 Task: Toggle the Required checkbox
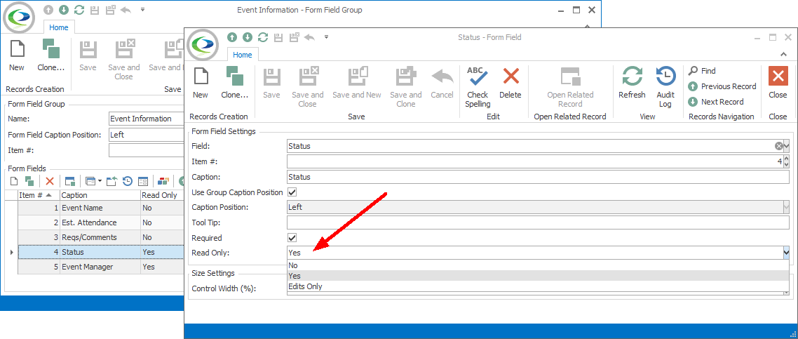pyautogui.click(x=292, y=238)
